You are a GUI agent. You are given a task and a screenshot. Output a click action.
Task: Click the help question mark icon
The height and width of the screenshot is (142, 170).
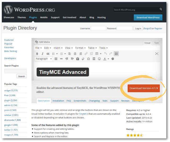[113, 59]
